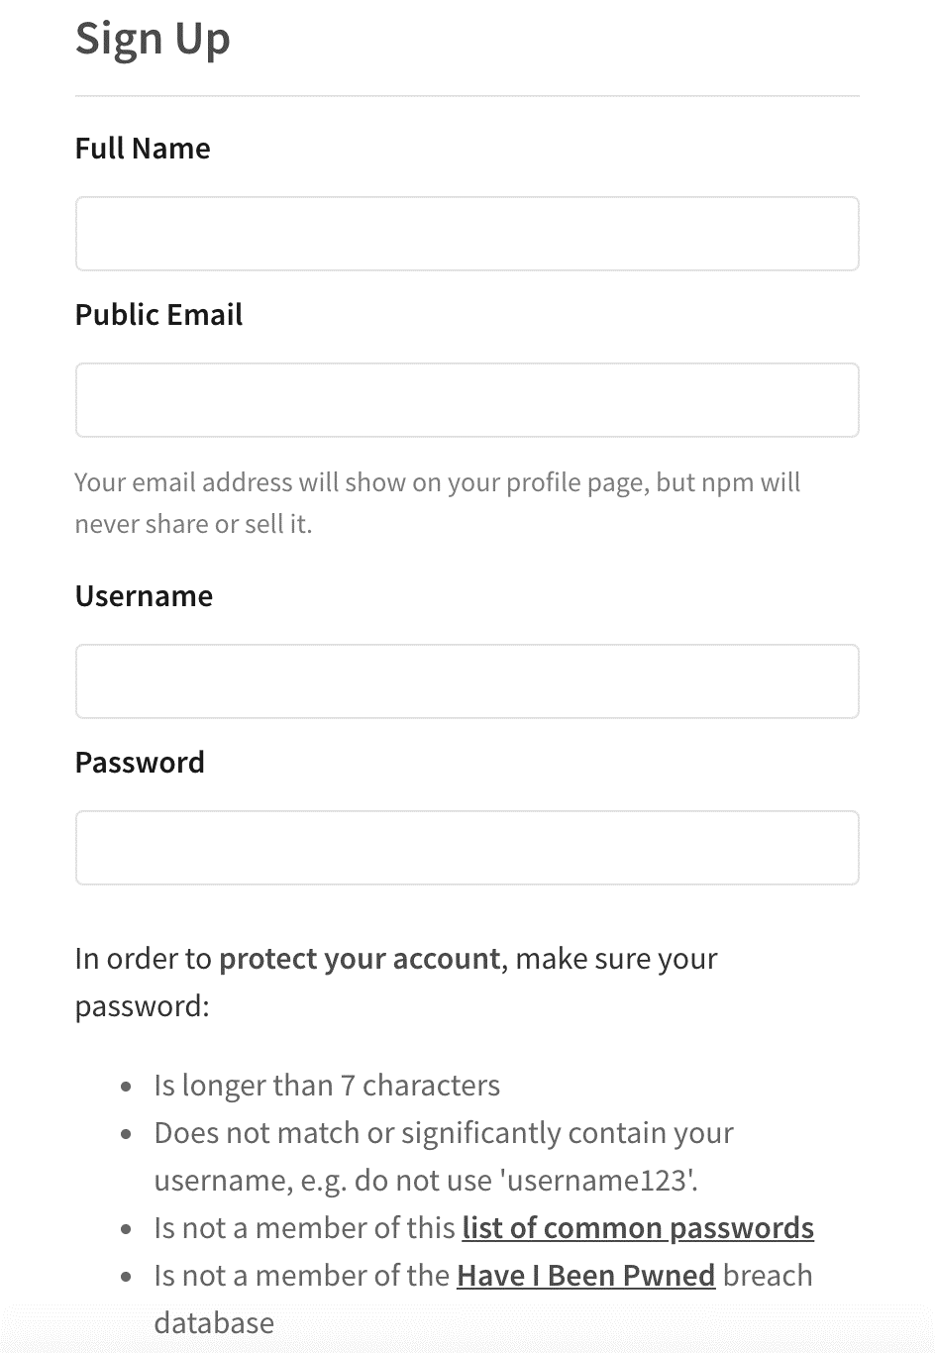This screenshot has height=1353, width=935.
Task: Click the 'never share or sell it' line
Action: click(193, 524)
